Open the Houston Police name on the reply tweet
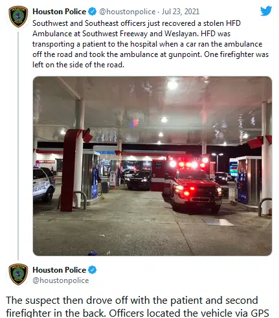The width and height of the screenshot is (279, 318). 60,270
